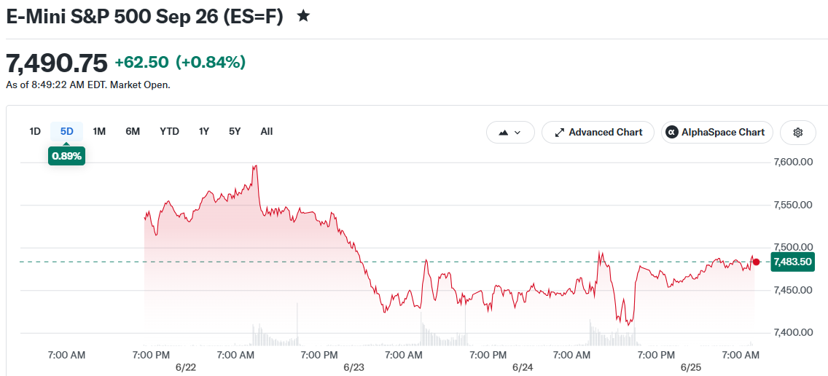Viewport: 828px width, 376px height.
Task: Show All time range
Action: click(267, 131)
